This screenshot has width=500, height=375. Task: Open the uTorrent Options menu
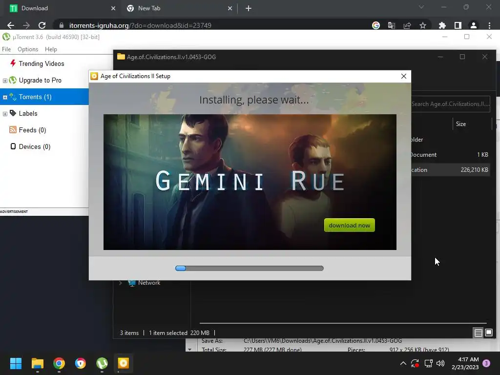(x=28, y=49)
